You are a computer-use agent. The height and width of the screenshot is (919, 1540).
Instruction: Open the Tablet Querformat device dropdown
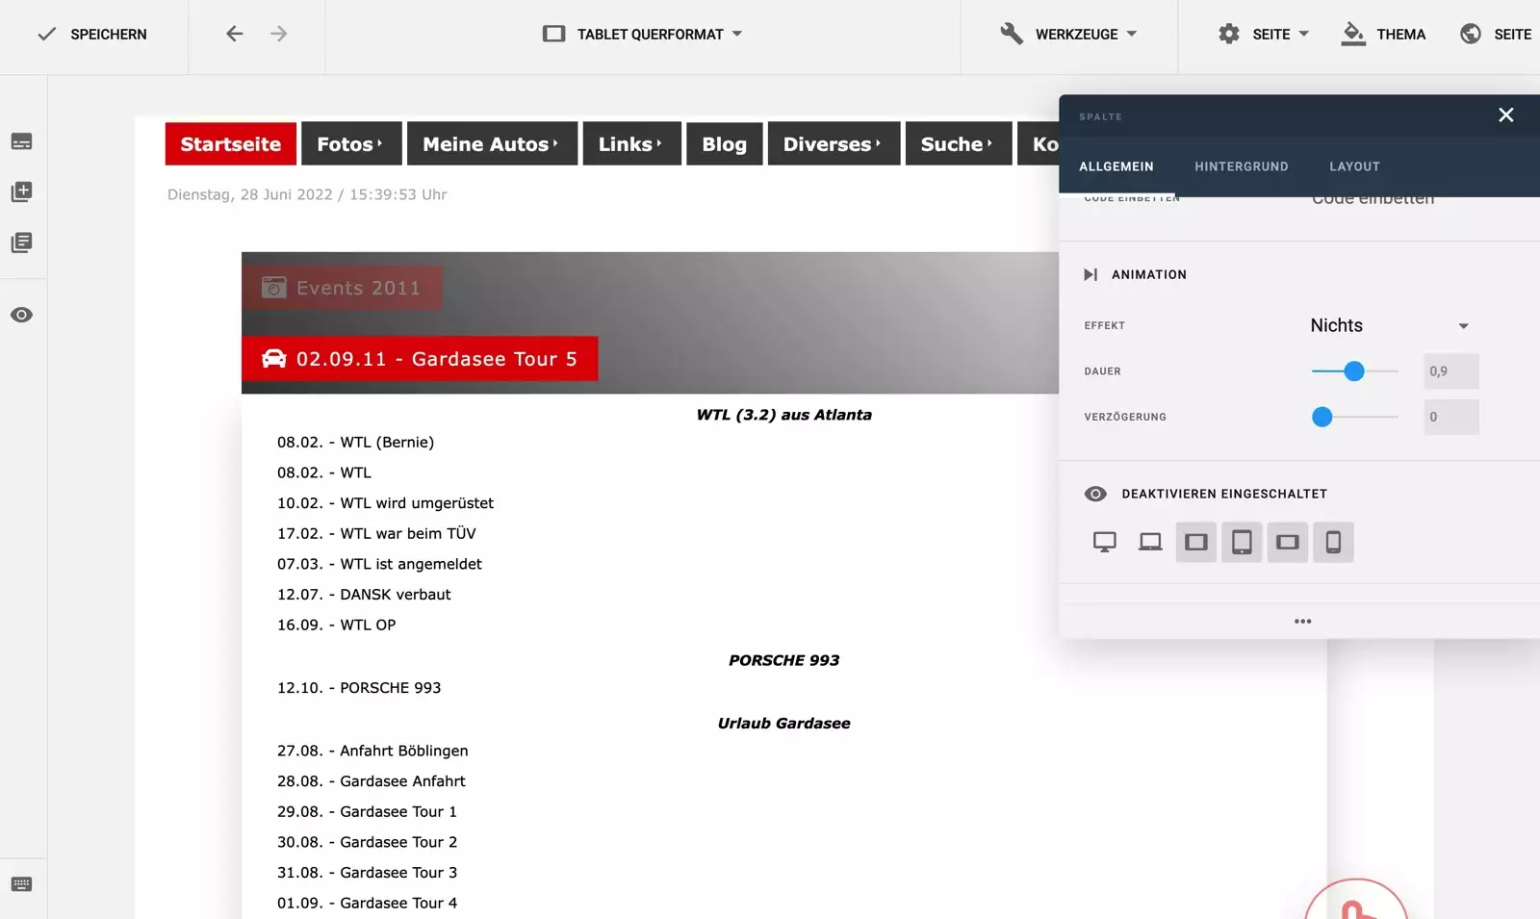pos(642,34)
